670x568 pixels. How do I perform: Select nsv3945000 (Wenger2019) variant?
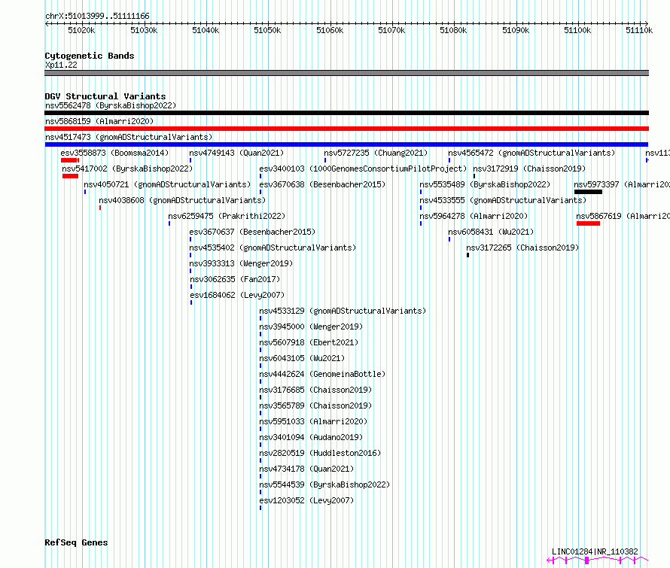(x=311, y=327)
